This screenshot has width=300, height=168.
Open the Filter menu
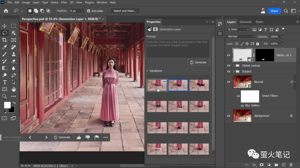64,2
